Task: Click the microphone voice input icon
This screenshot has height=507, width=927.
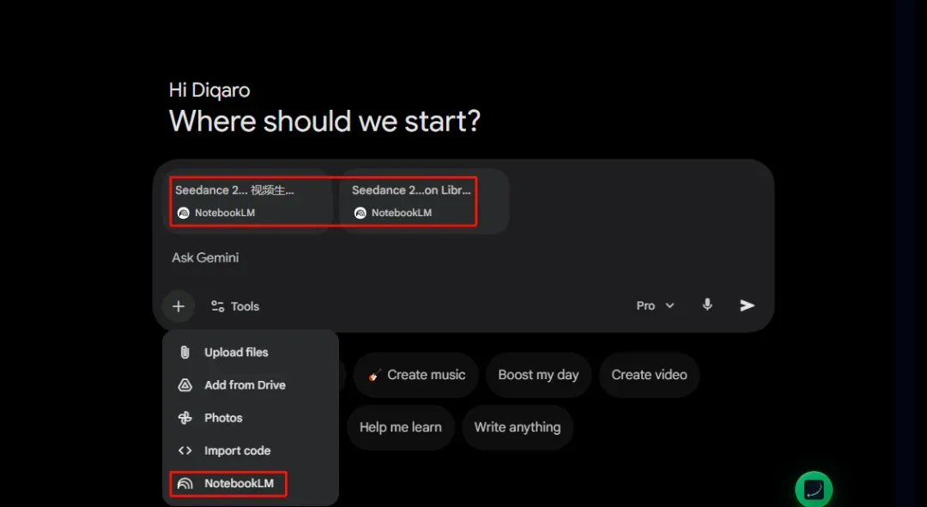Action: pos(707,305)
